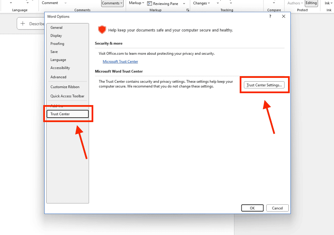
Task: Expand the Reviewing Pane dropdown arrow
Action: coord(184,4)
